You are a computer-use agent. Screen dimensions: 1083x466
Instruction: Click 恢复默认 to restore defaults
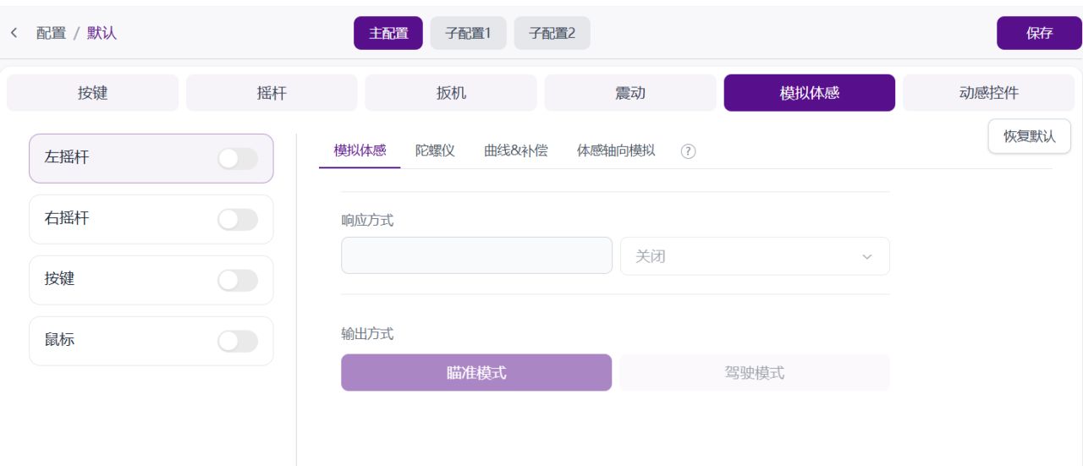click(1030, 136)
